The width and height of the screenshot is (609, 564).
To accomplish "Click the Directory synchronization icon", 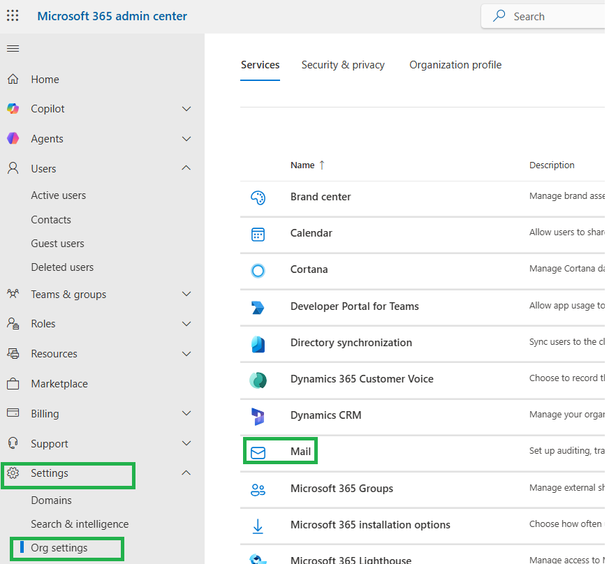I will [258, 344].
